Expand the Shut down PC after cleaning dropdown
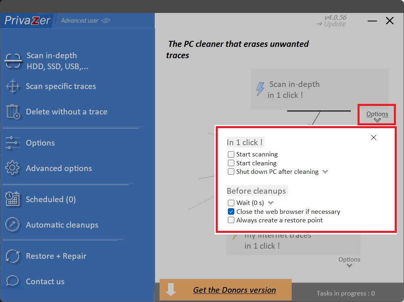Viewport: 404px width, 302px height. click(x=325, y=172)
